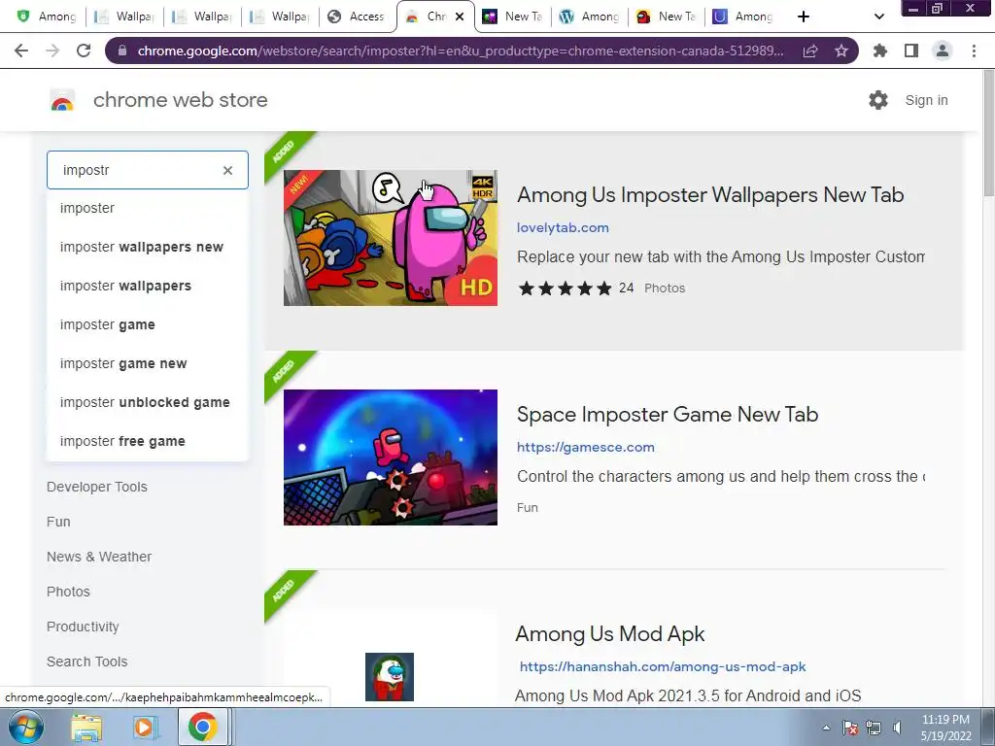The image size is (995, 746).
Task: Click the Chrome taskbar icon
Action: (x=202, y=728)
